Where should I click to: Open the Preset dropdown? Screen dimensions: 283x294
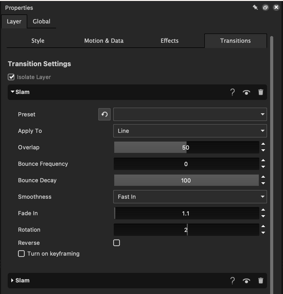coord(190,114)
